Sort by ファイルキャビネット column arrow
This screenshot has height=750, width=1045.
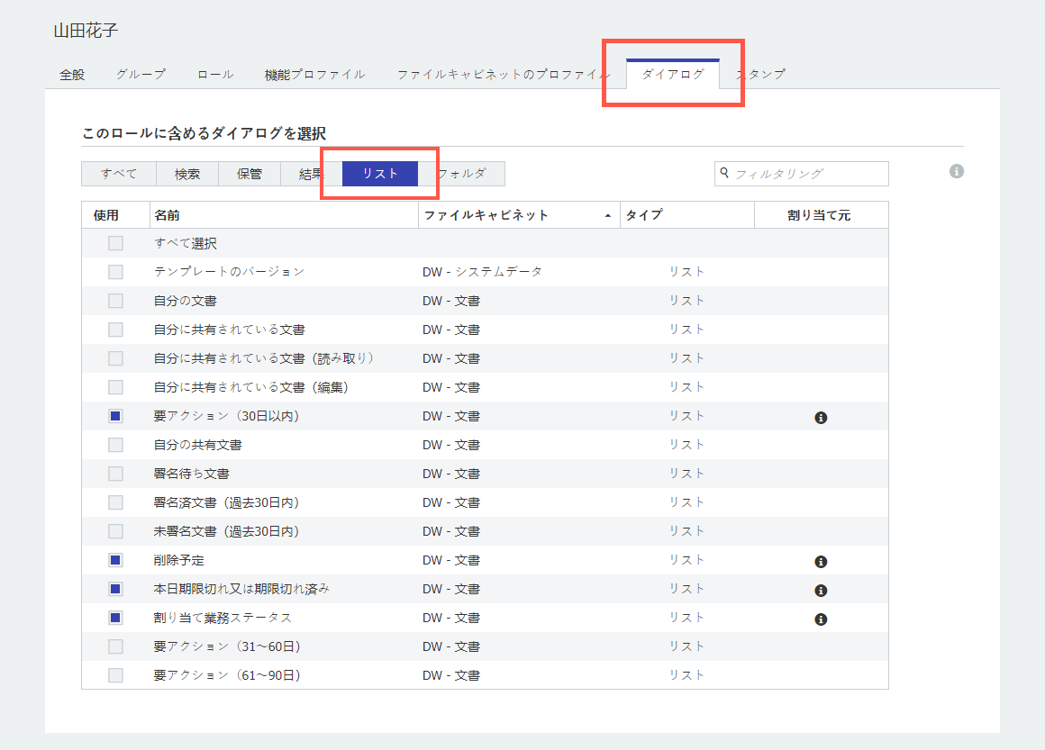[x=608, y=216]
